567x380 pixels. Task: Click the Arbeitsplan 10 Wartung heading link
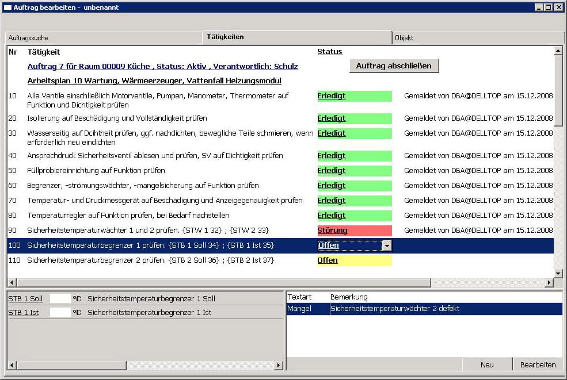point(154,81)
